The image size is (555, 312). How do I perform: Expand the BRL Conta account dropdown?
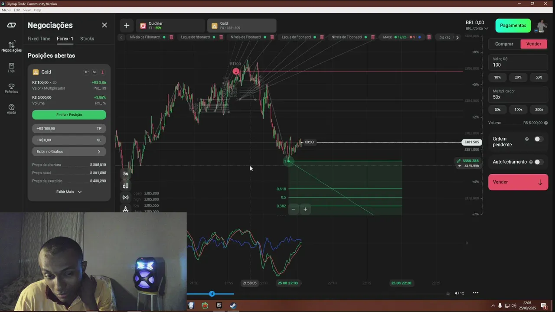coord(477,28)
